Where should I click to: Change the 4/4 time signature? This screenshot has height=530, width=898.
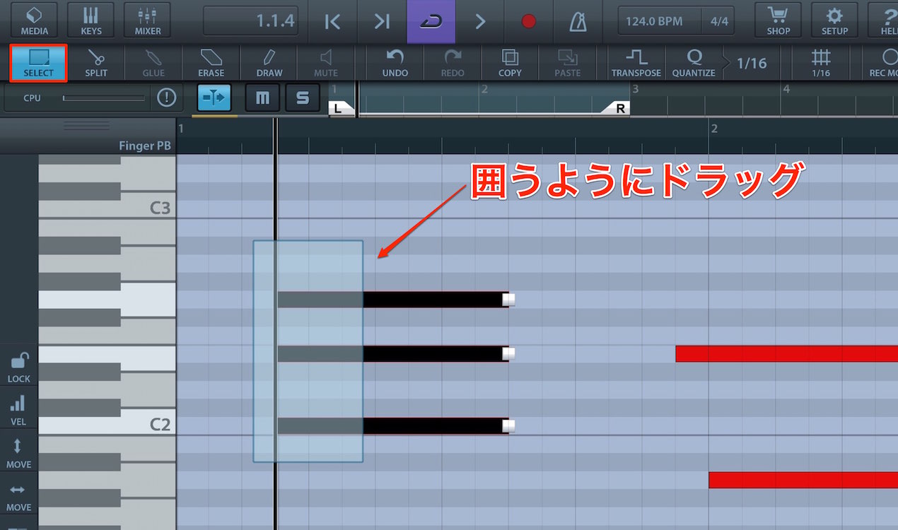point(719,21)
